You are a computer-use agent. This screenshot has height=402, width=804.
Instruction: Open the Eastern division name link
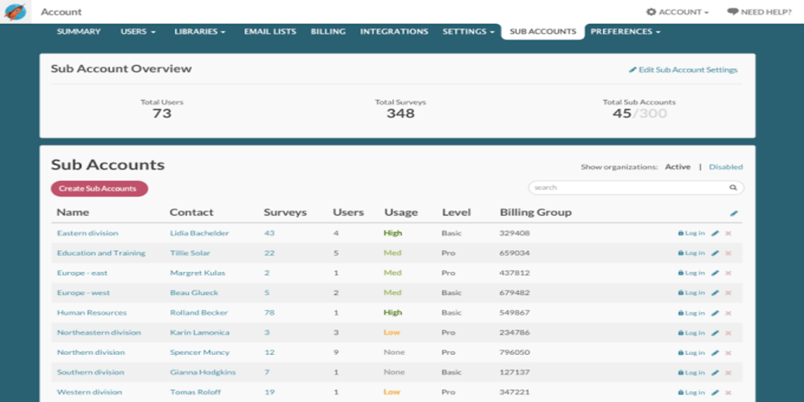88,233
